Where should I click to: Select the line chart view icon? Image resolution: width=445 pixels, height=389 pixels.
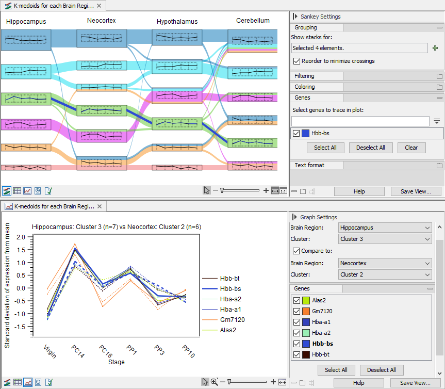[x=28, y=190]
